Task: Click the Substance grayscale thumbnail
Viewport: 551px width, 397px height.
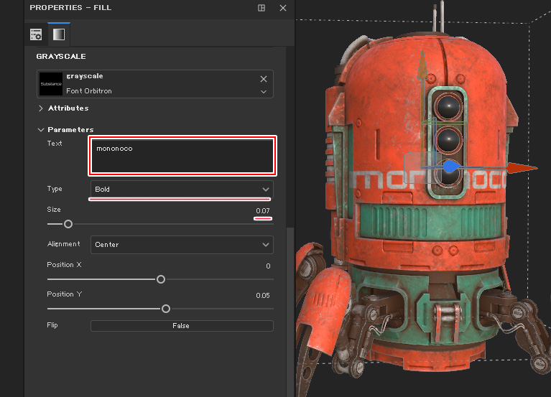Action: (51, 84)
